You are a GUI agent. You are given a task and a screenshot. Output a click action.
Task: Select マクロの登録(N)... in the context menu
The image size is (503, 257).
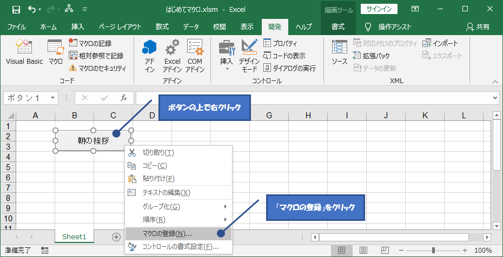[178, 234]
